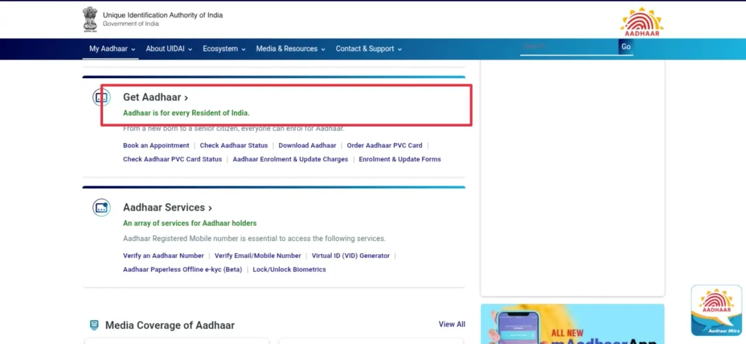Click the Aadhaar Services section icon
This screenshot has height=344, width=746.
point(101,208)
